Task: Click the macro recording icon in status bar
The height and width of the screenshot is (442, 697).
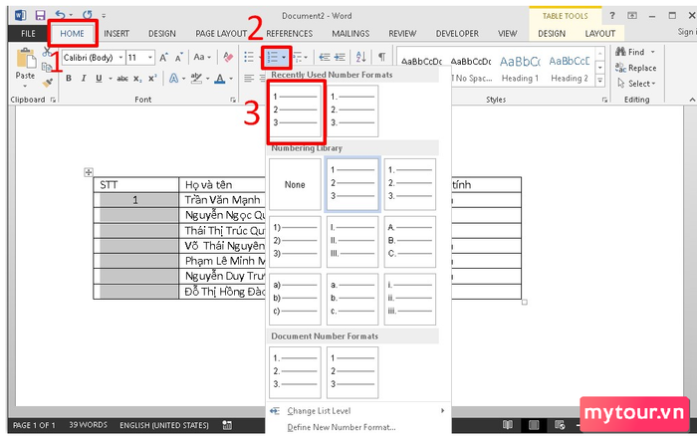Action: [x=227, y=425]
